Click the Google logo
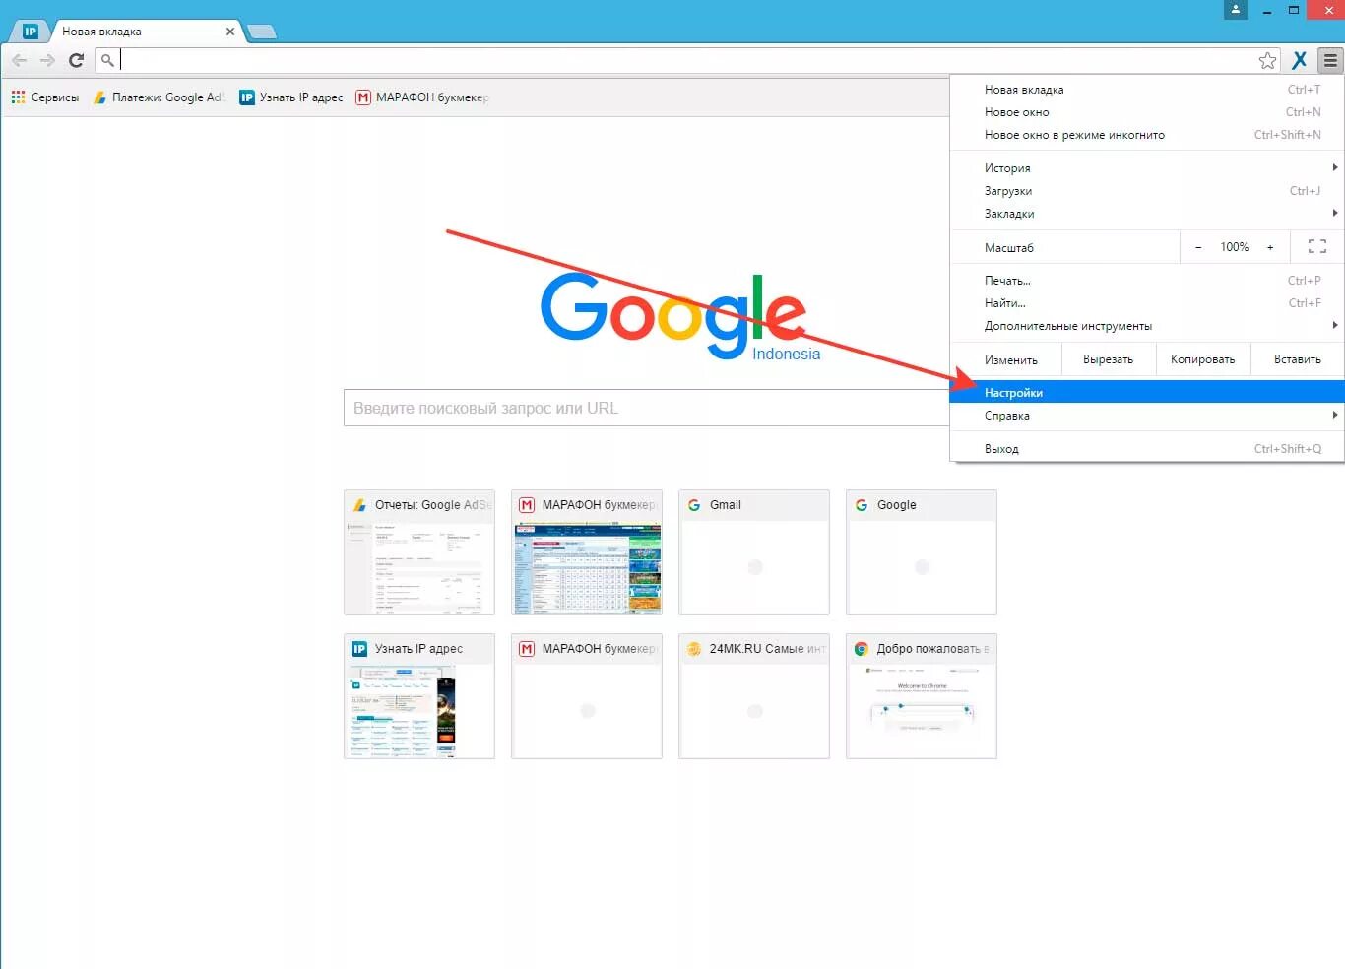 pos(673,316)
